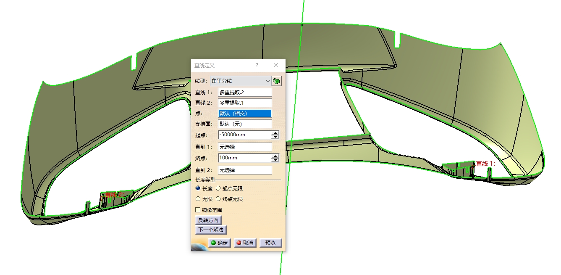The width and height of the screenshot is (561, 275).
Task: Click the 反转方向 button
Action: 209,220
